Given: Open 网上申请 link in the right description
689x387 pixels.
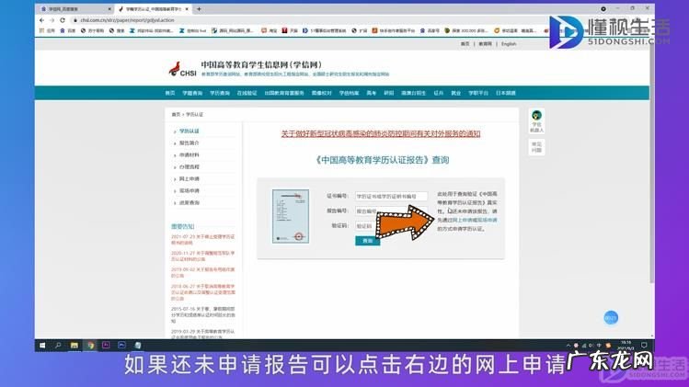Looking at the screenshot, I should coord(465,220).
